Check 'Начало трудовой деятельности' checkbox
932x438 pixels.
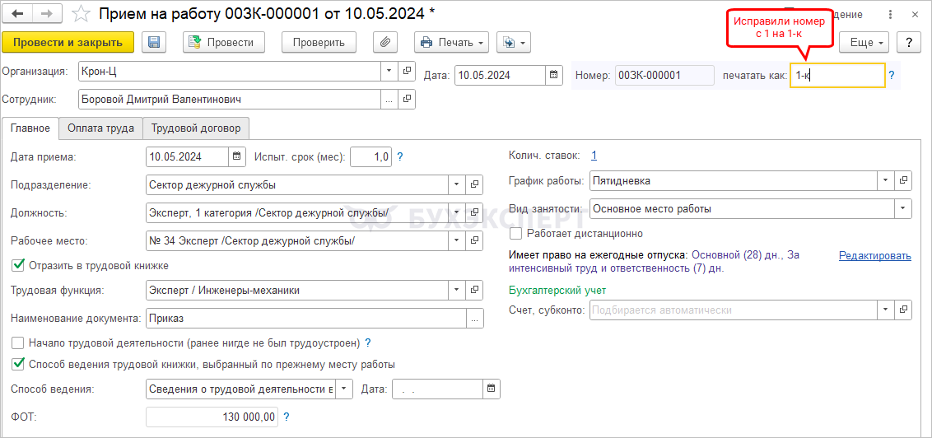click(18, 342)
